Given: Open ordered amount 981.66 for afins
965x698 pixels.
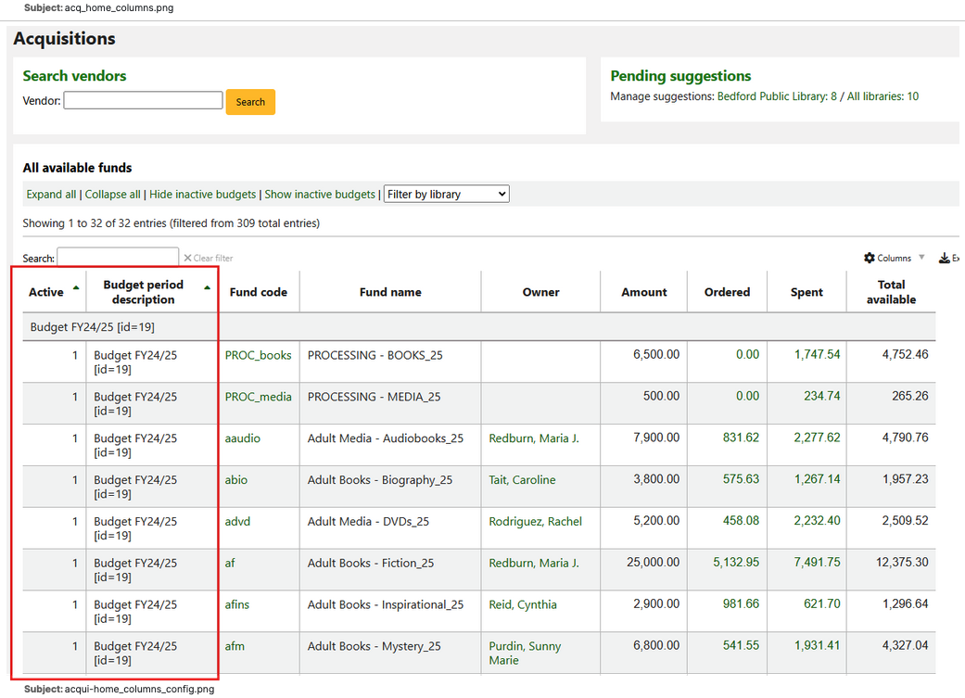Looking at the screenshot, I should click(741, 604).
